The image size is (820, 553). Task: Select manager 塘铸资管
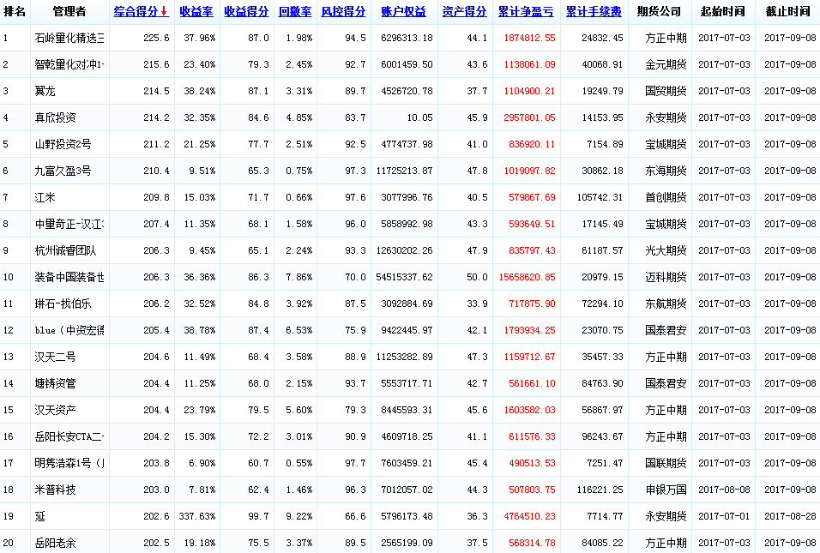[56, 383]
